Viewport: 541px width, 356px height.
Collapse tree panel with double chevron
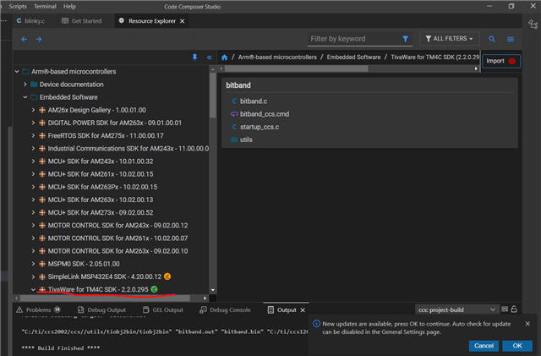209,58
